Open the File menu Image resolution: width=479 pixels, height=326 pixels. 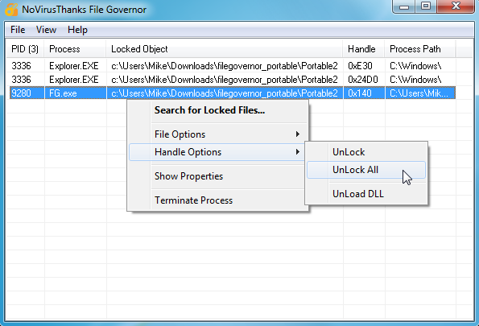coord(18,30)
